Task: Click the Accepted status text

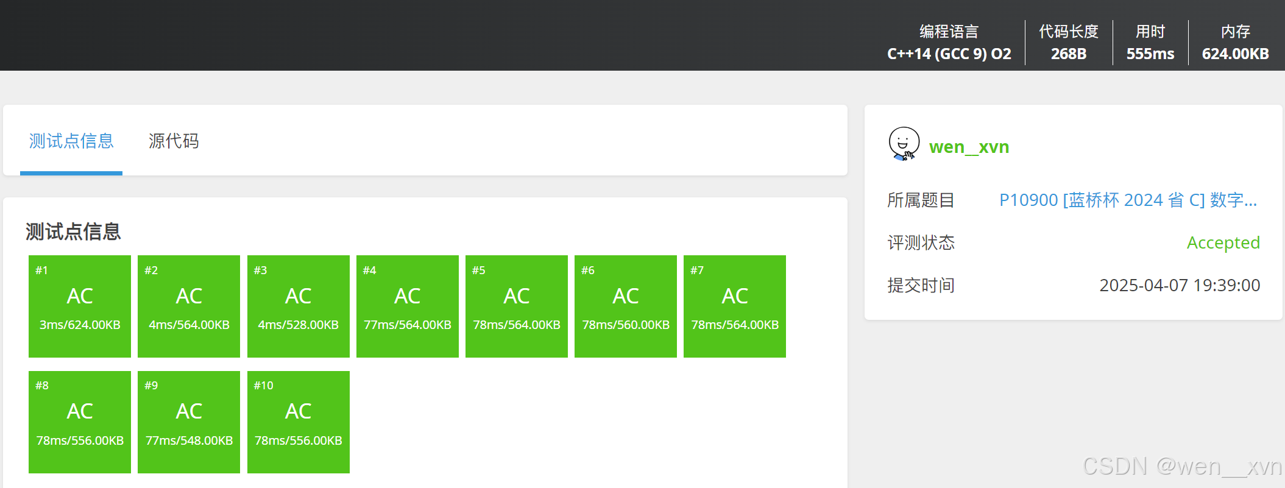Action: 1223,242
